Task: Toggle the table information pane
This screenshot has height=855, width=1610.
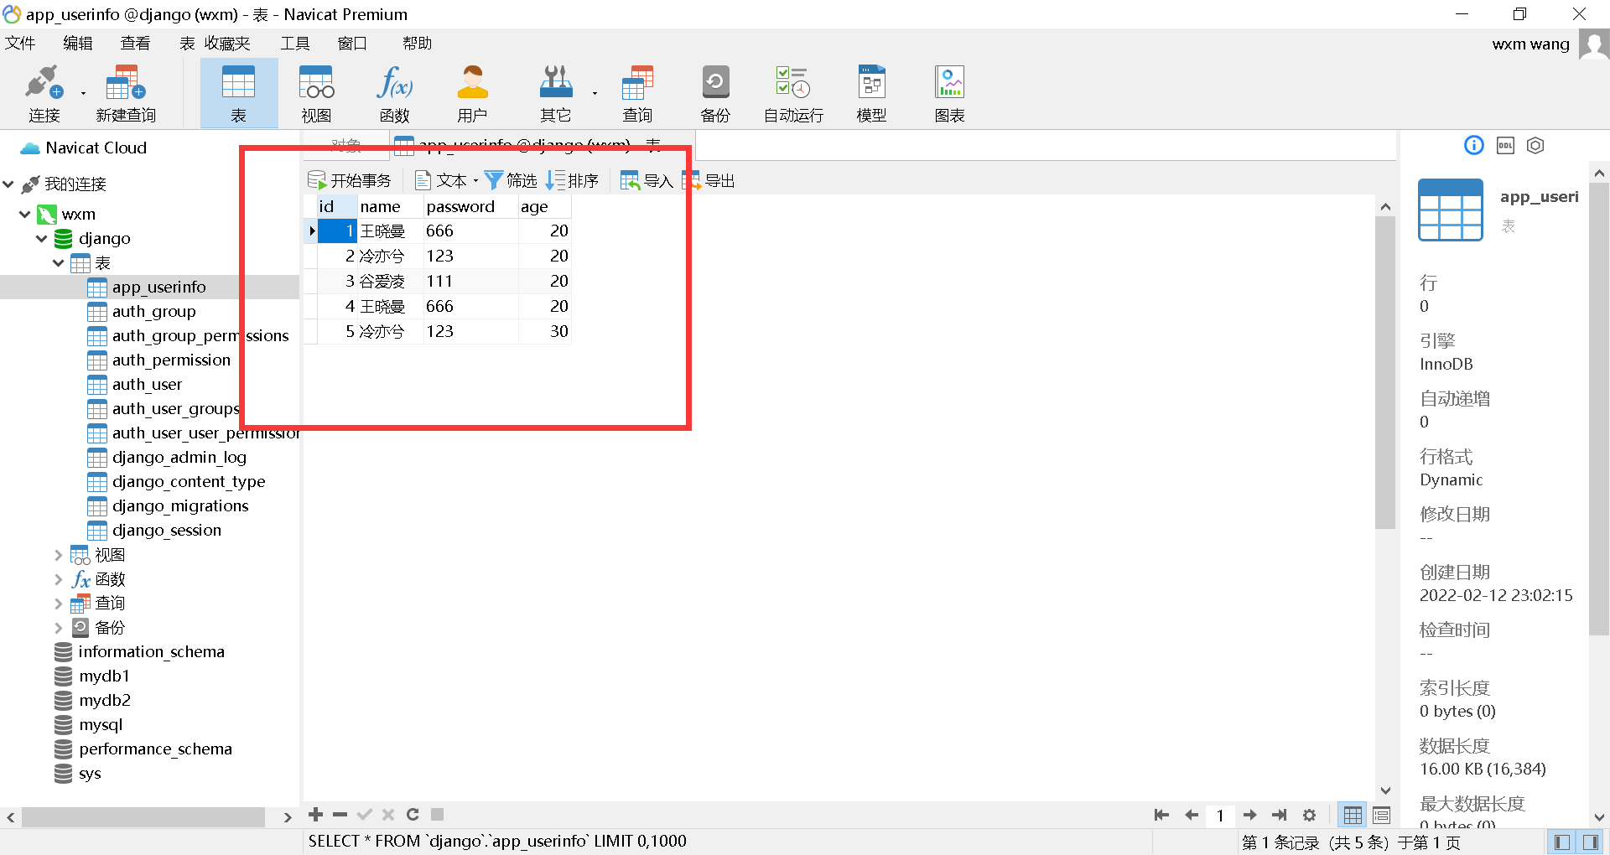Action: point(1473,145)
